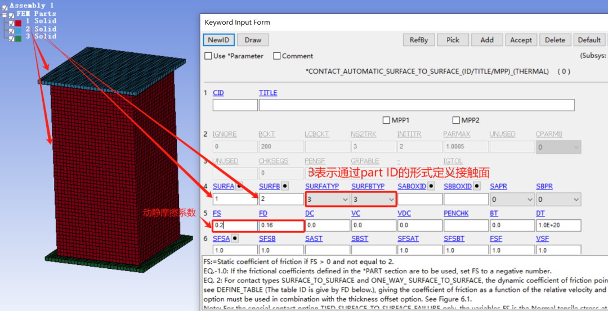Click the Delete button
This screenshot has height=311, width=608.
point(555,39)
